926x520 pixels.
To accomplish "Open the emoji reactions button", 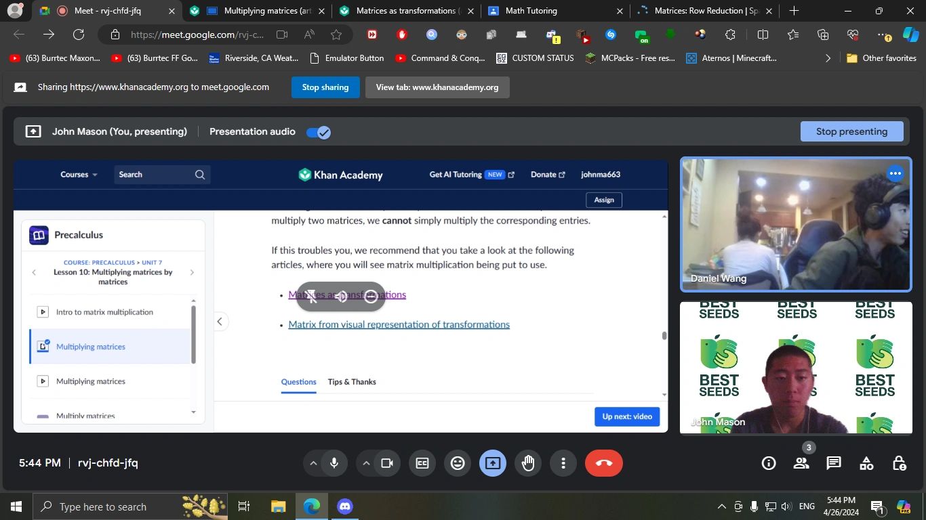I will coord(458,463).
